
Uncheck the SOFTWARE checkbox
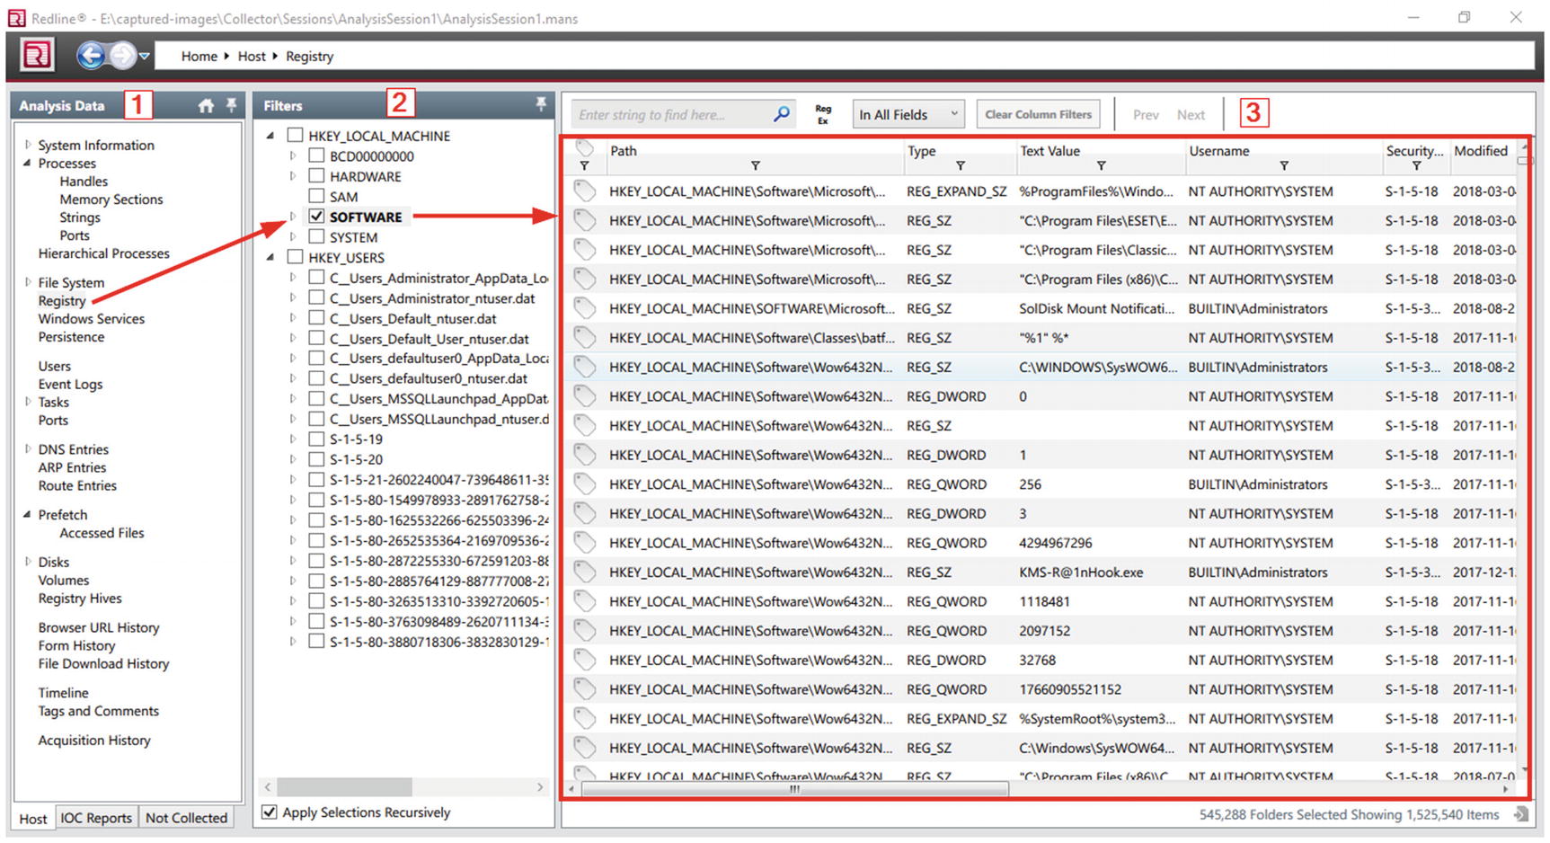[x=316, y=217]
